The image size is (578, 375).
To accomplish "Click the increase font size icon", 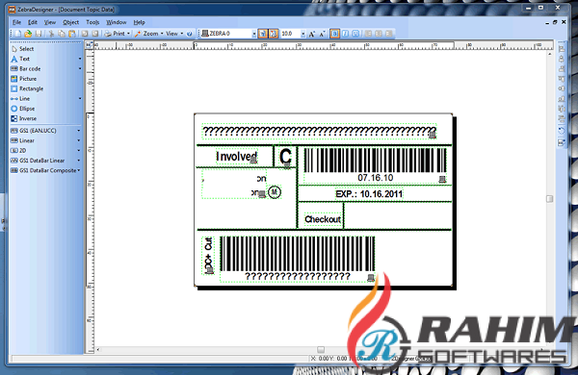I will point(312,34).
